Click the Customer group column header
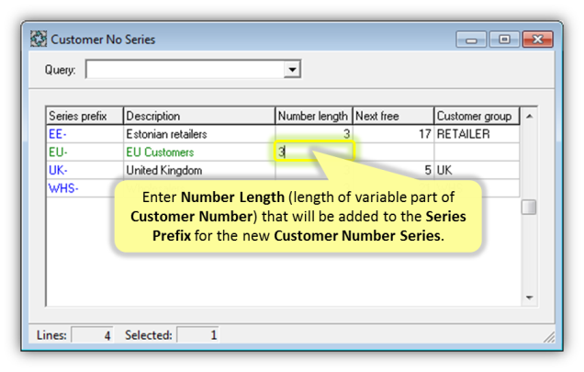The height and width of the screenshot is (372, 584). 477,116
